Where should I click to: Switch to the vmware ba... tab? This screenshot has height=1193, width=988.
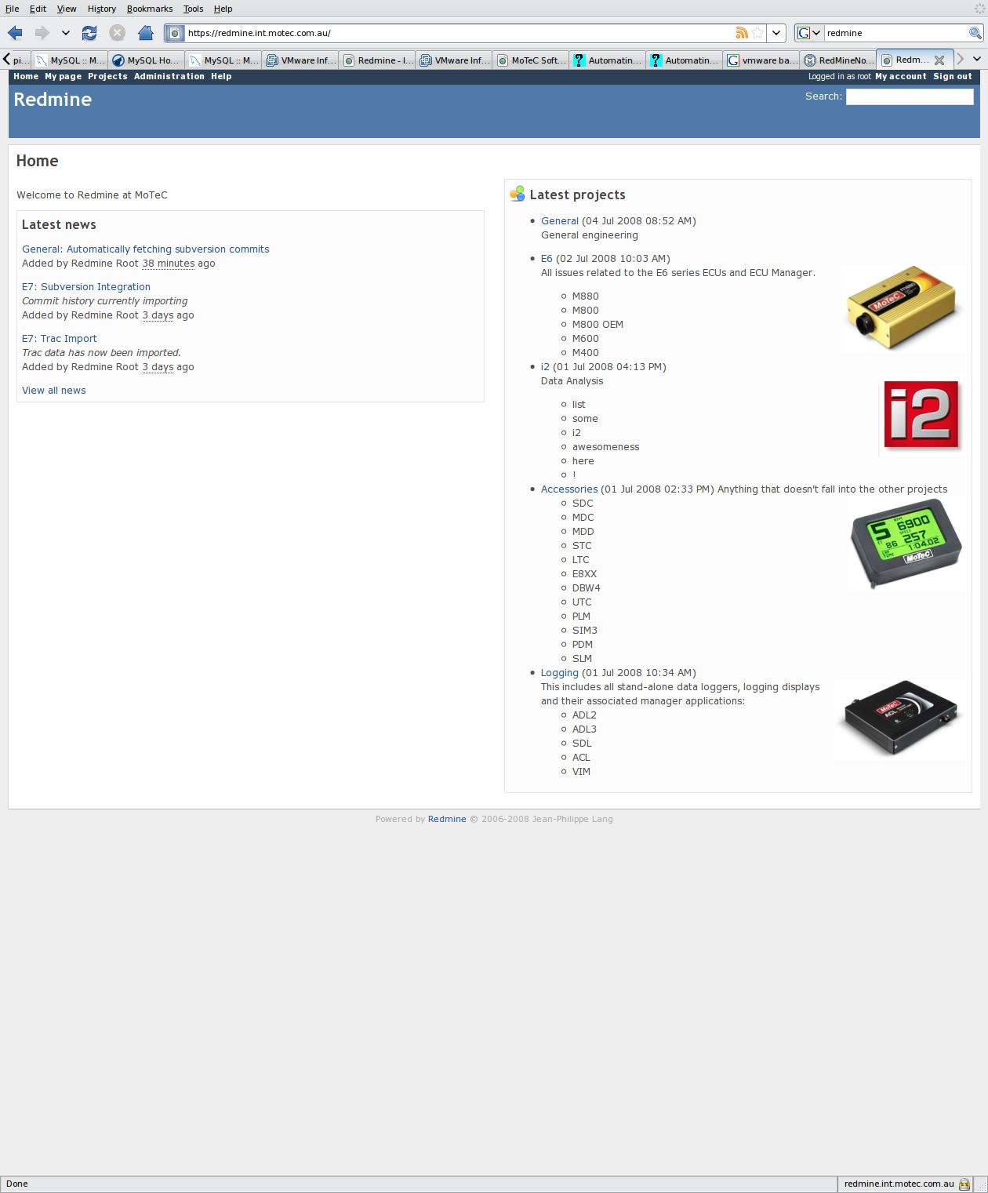click(761, 60)
